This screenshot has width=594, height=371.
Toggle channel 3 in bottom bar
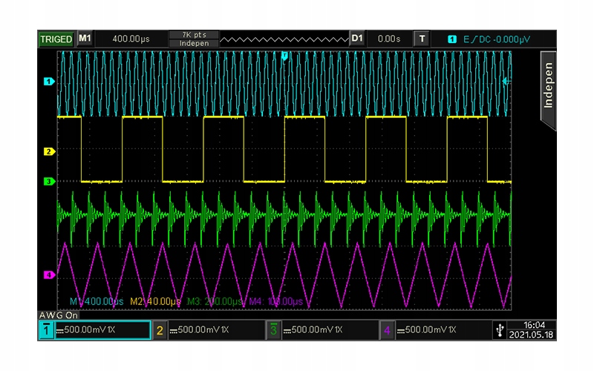coord(273,330)
